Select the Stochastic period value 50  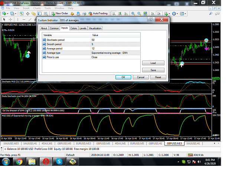tap(115, 40)
